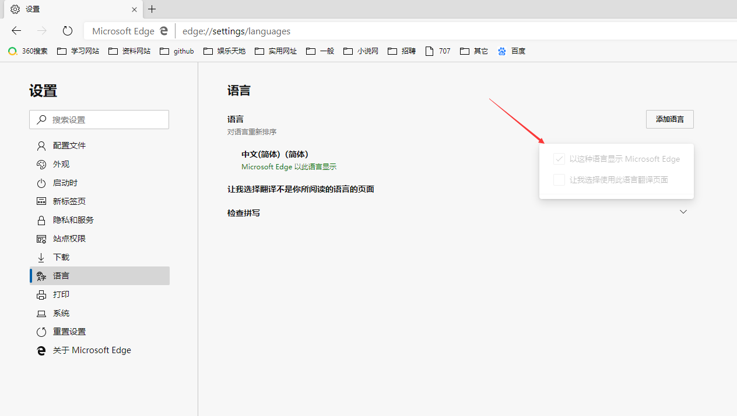Image resolution: width=737 pixels, height=416 pixels.
Task: Click the printer icon for 打印
Action: click(41, 294)
